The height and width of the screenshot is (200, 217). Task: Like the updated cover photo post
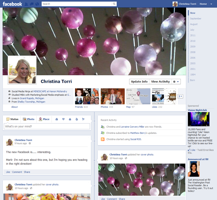(103, 199)
